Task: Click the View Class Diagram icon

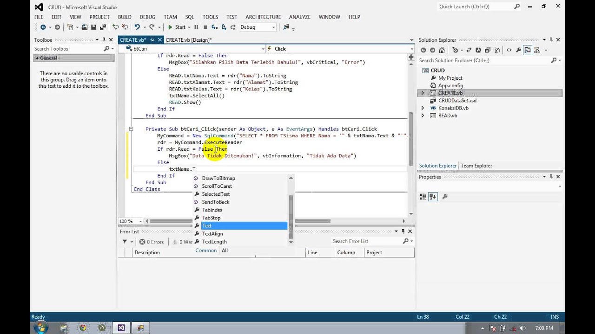Action: [537, 50]
